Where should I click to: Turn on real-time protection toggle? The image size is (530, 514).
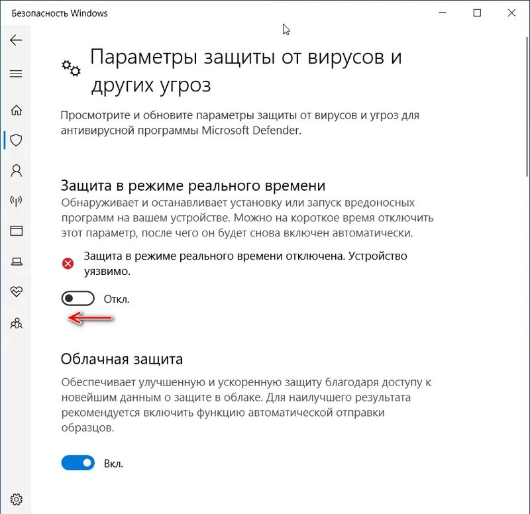(x=78, y=298)
